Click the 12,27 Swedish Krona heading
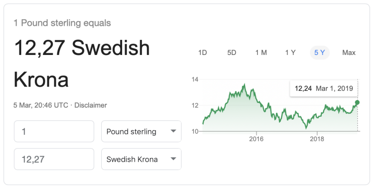Screen dimensions: 377x188 pos(82,64)
